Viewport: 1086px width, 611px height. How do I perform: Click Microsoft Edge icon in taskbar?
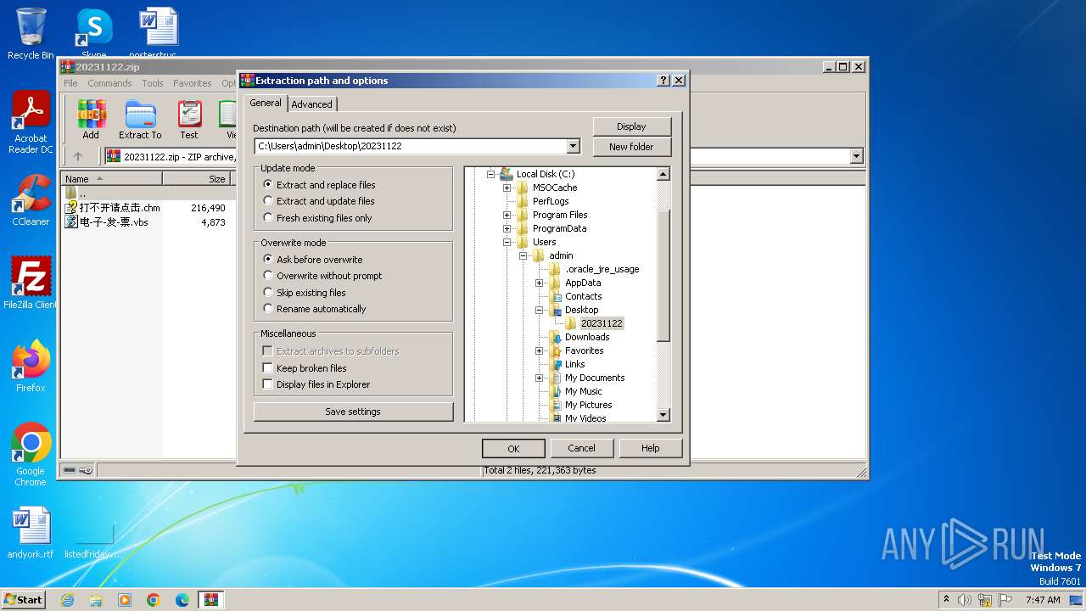(x=182, y=600)
